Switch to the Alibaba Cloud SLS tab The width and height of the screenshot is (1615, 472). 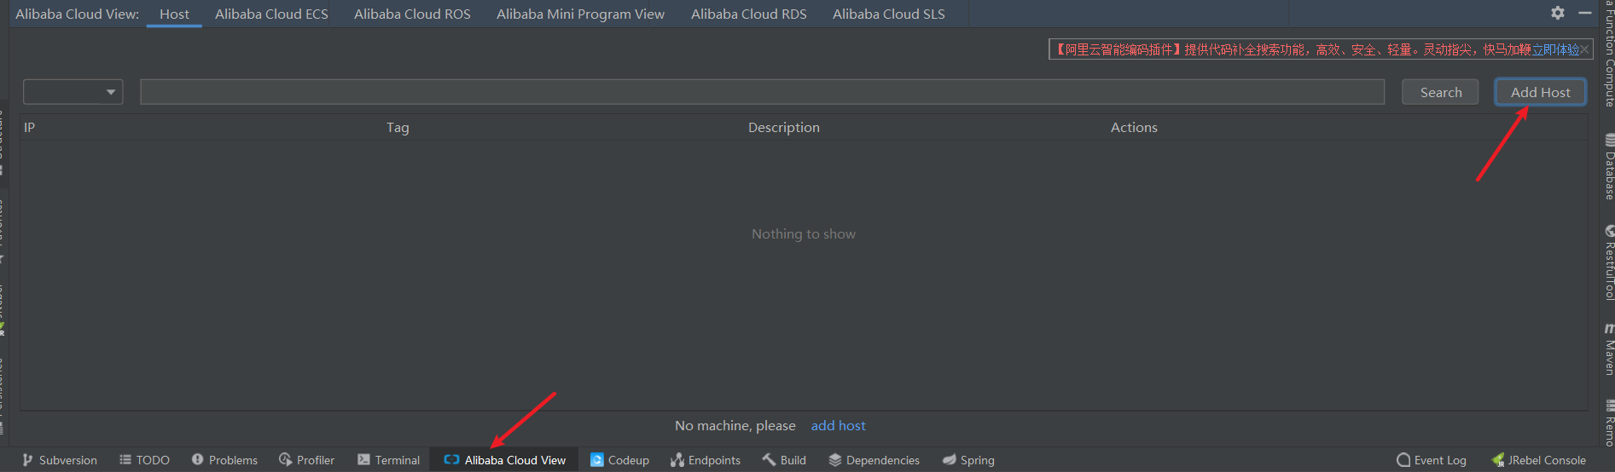click(888, 14)
